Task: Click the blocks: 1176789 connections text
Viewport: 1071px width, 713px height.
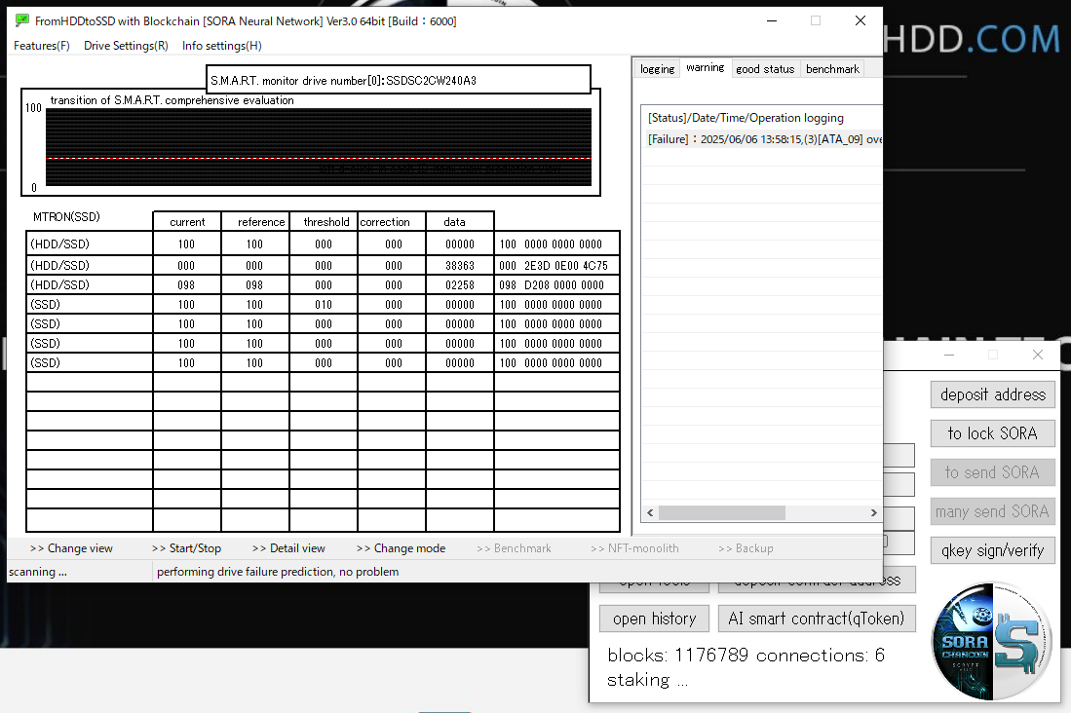Action: [x=746, y=655]
